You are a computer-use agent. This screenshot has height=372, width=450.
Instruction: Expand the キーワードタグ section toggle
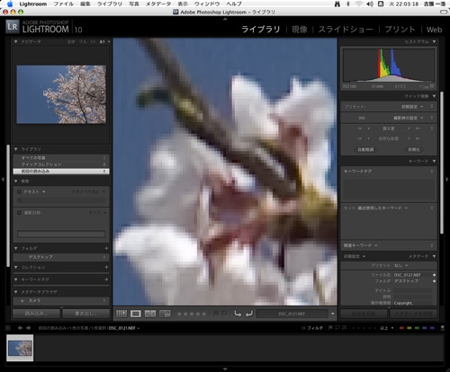(432, 172)
